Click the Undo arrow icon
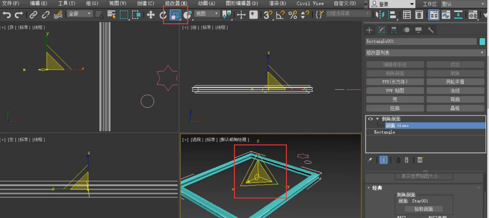Viewport: 489px width, 218px height. coord(7,15)
